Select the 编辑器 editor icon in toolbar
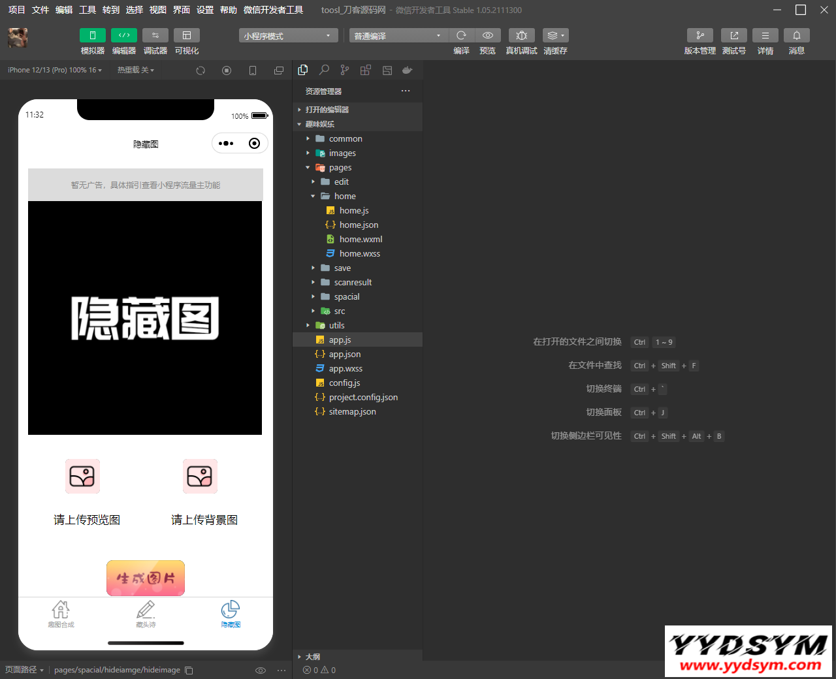The width and height of the screenshot is (836, 679). click(123, 35)
